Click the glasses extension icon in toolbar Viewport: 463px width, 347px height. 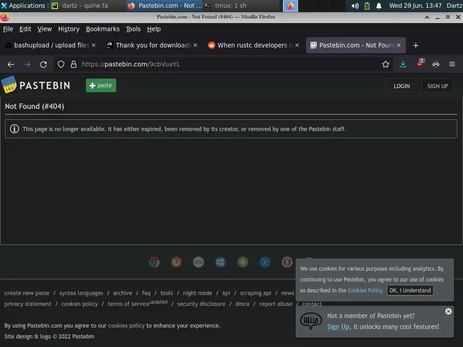pos(436,64)
